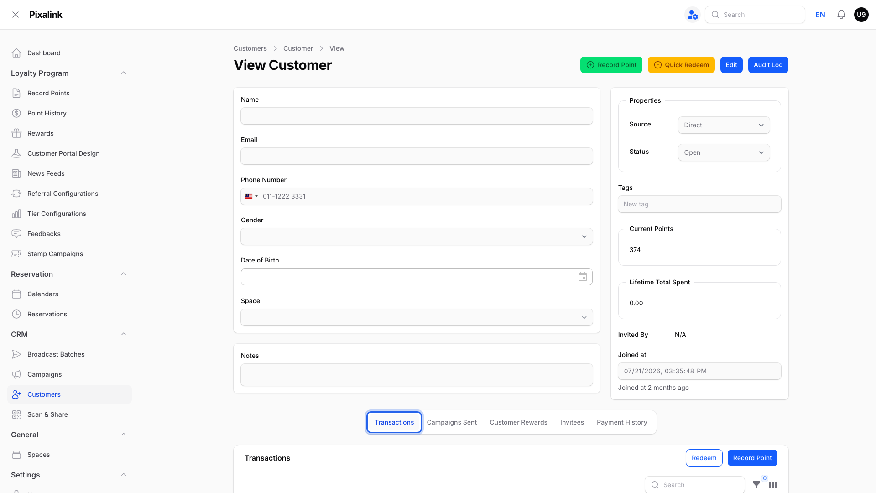Screen dimensions: 876x493
Task: Go to Customers breadcrumb link
Action: pos(250,48)
